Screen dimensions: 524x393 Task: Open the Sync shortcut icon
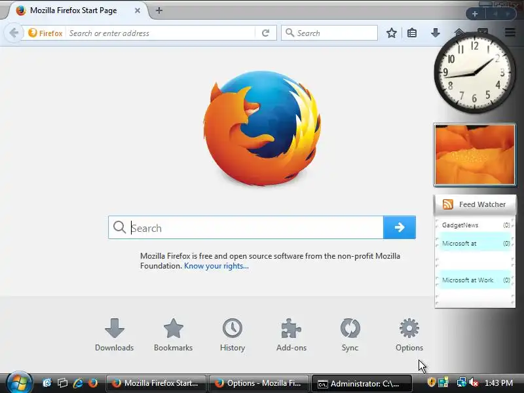350,328
